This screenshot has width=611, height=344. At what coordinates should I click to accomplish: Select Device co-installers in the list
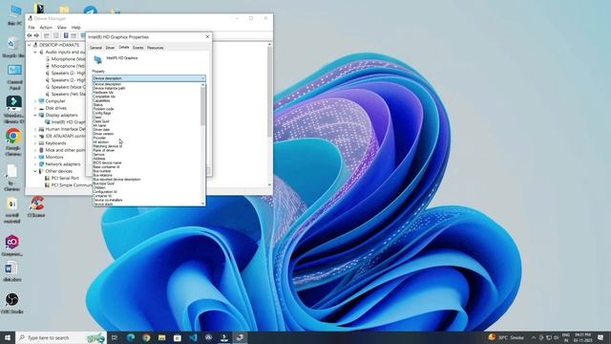pos(108,200)
